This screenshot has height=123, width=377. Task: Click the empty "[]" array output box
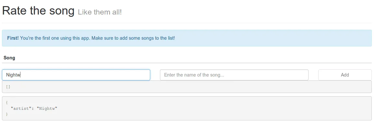click(187, 87)
